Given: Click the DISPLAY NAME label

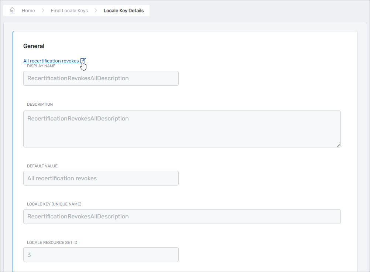Looking at the screenshot, I should point(41,66).
